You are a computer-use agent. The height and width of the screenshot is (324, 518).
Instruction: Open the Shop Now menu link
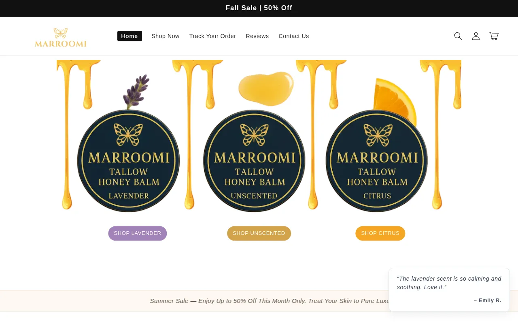coord(166,36)
